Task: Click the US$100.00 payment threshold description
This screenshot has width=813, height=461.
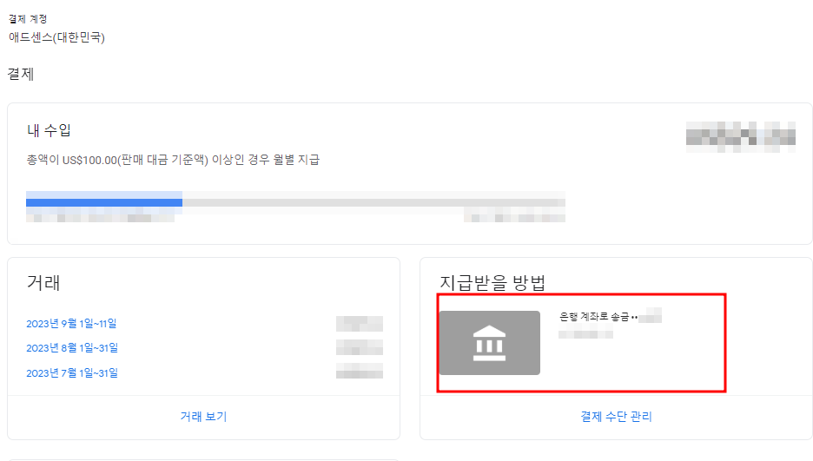Action: tap(173, 160)
